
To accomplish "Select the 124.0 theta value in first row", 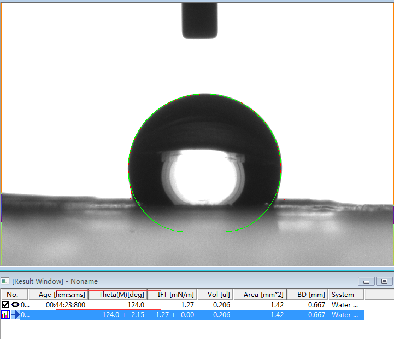I will point(136,305).
